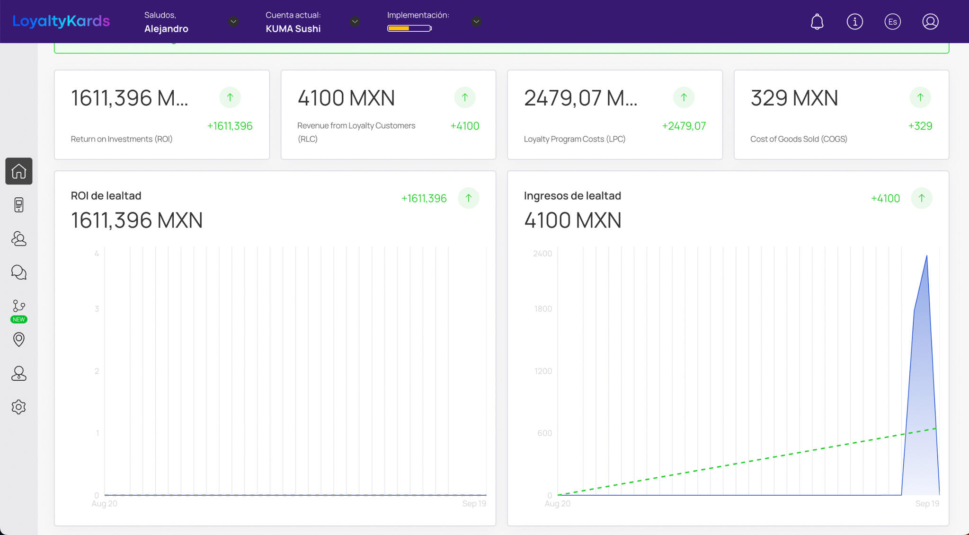Open the chat messages sidebar icon

[x=19, y=272]
